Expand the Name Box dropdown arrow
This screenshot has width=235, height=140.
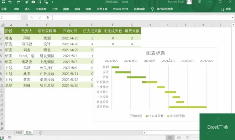19,17
